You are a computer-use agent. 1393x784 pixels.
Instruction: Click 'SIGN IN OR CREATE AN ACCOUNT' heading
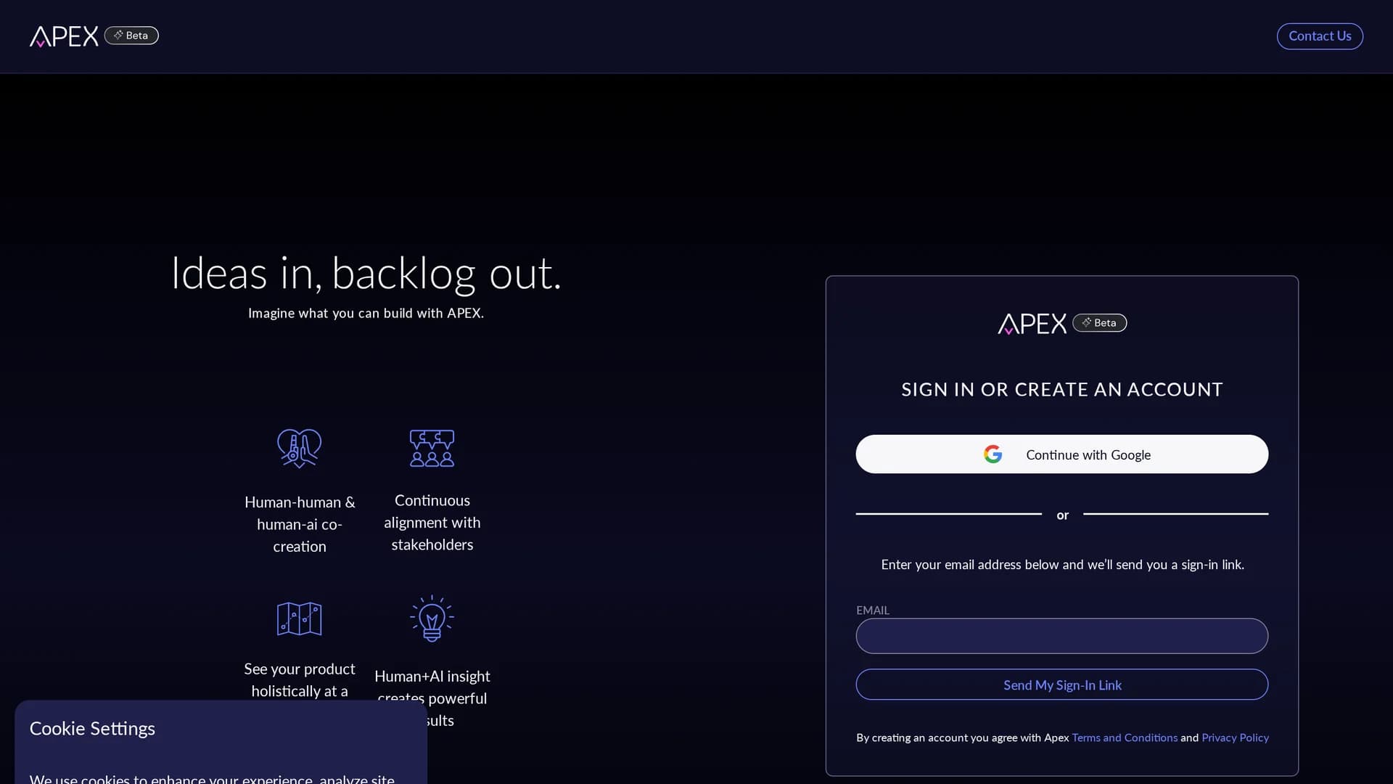pos(1062,390)
